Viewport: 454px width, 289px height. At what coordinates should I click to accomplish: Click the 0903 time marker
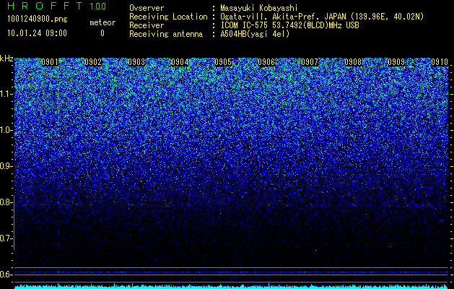[136, 62]
